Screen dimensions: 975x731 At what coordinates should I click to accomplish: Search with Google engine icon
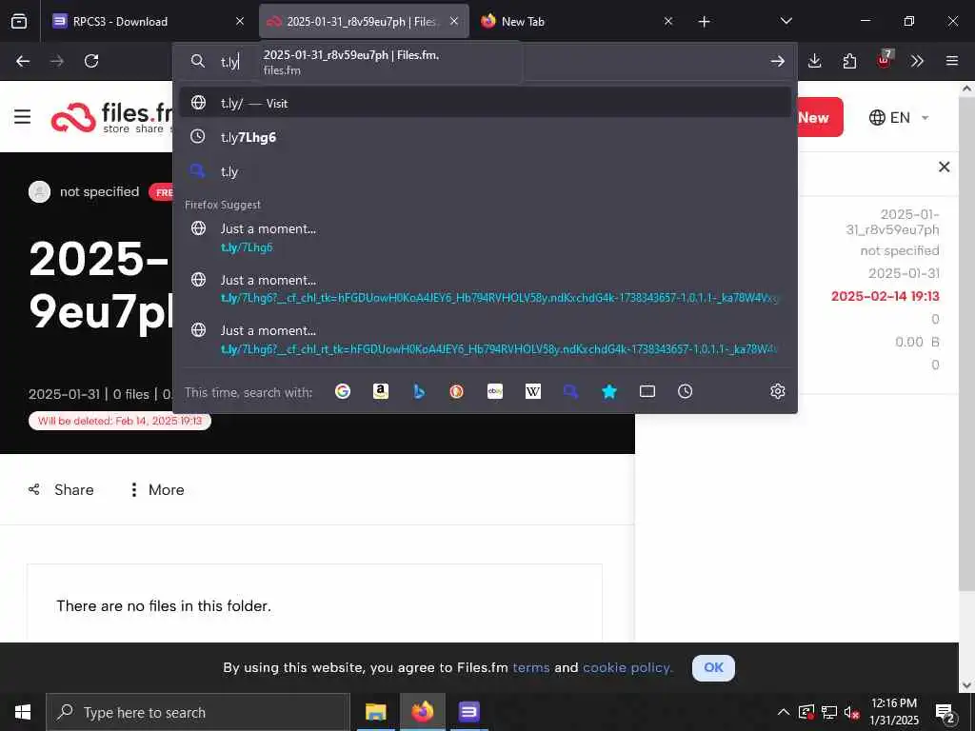point(343,391)
